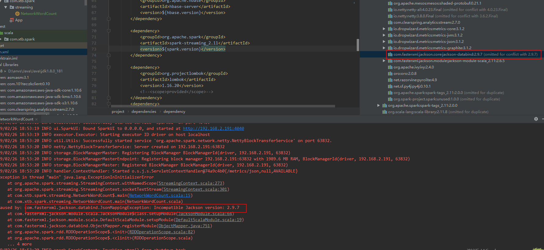Select jackson-databind:2.9.7 dependency row
The height and width of the screenshot is (250, 544).
[452, 54]
